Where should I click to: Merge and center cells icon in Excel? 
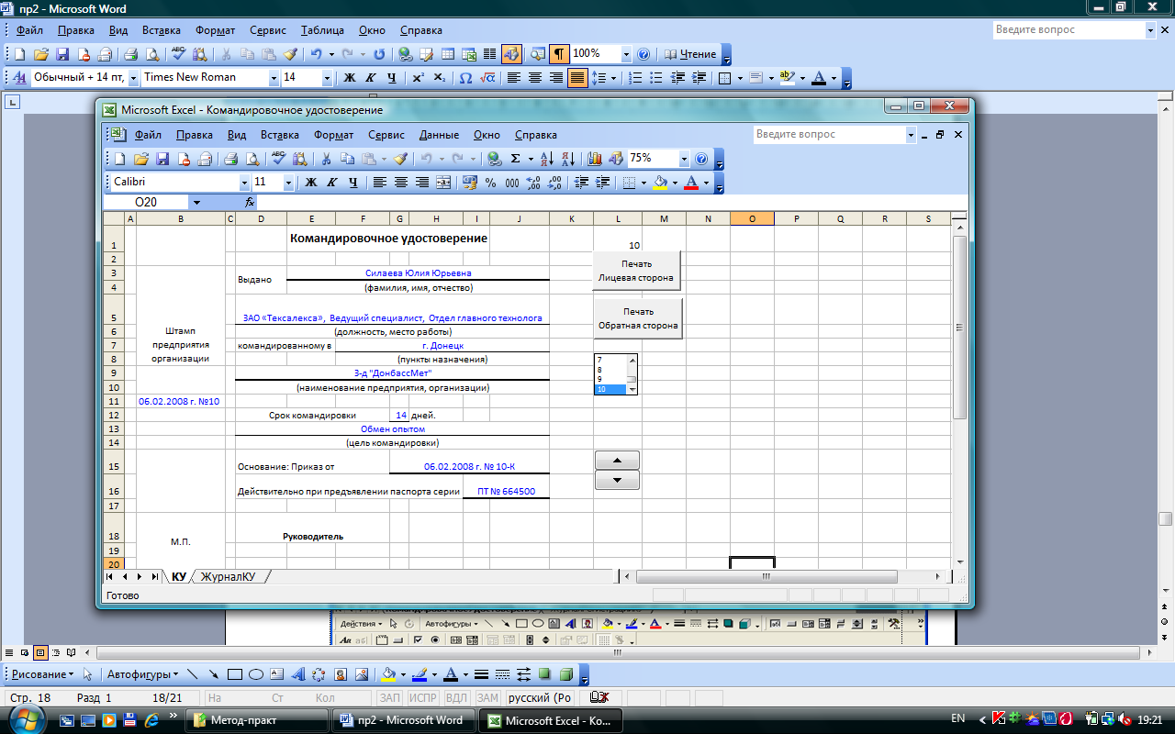tap(443, 183)
